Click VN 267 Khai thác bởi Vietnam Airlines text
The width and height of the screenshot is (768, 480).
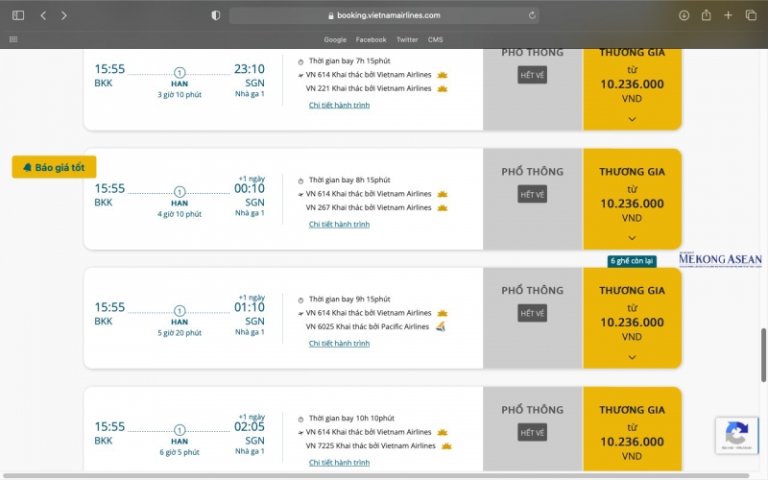point(369,207)
